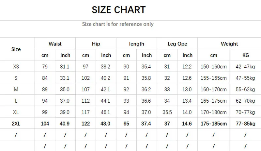Click the 77-85kg weight cell

pos(245,124)
